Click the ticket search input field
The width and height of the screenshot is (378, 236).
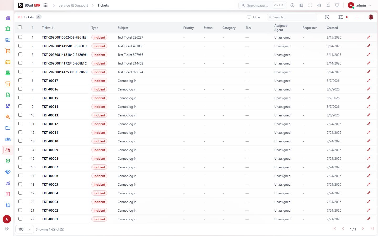click(292, 17)
